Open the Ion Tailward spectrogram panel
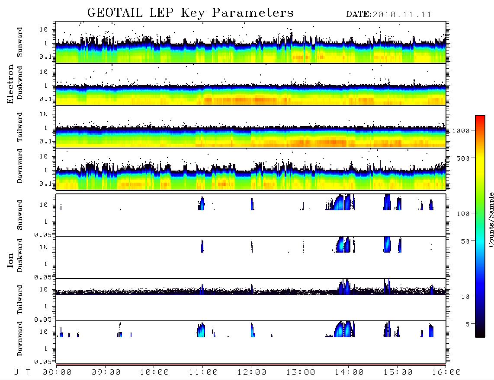The width and height of the screenshot is (494, 380). click(x=251, y=300)
